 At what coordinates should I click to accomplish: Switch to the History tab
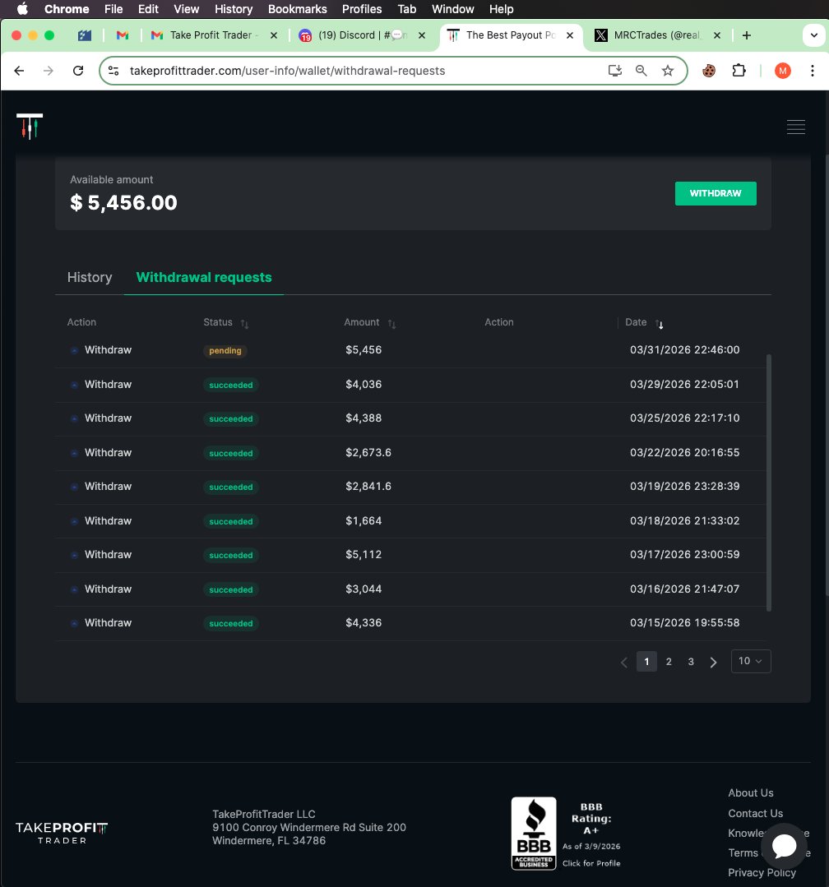pyautogui.click(x=89, y=277)
